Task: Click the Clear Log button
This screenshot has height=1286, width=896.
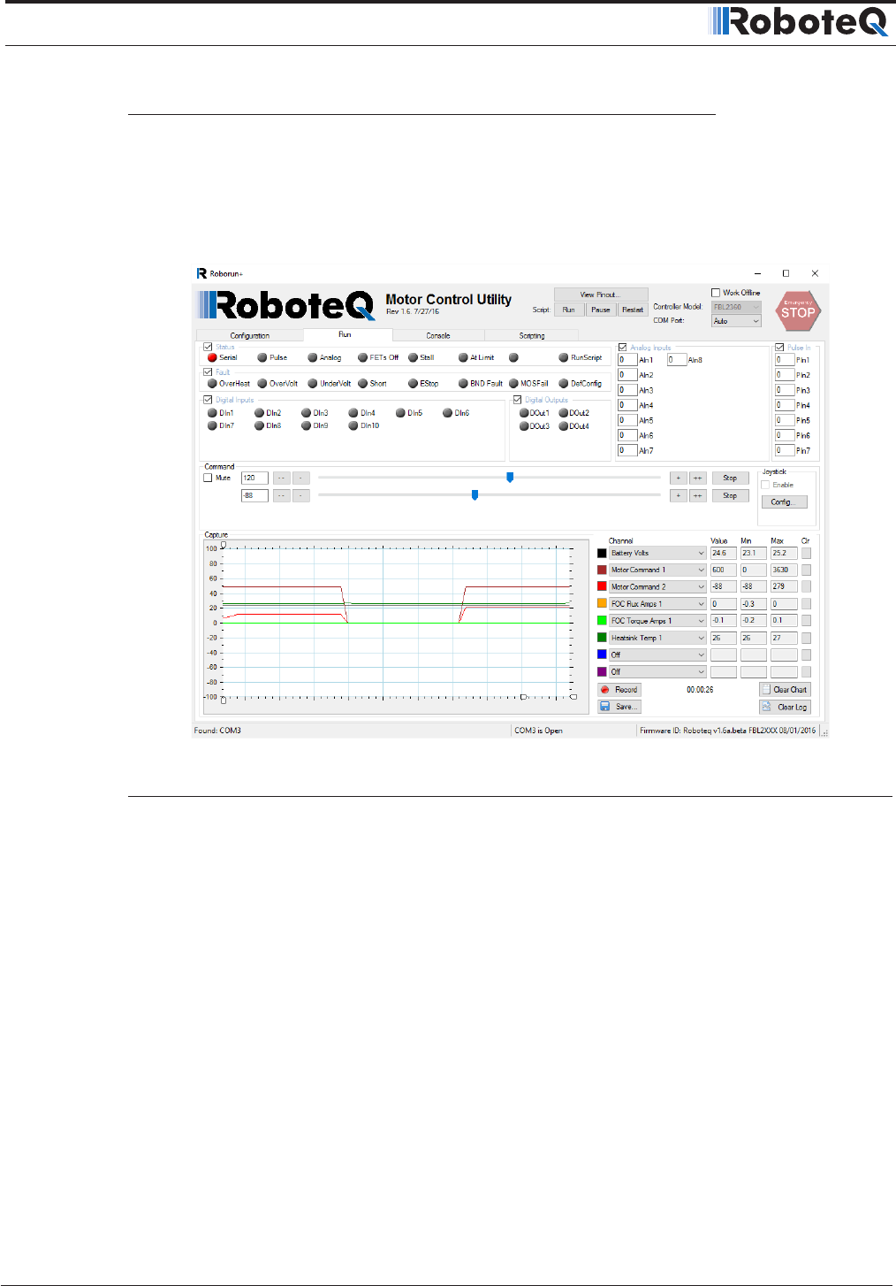Action: 785,707
